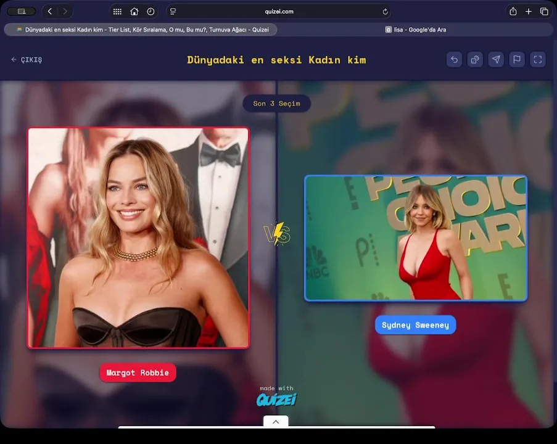The width and height of the screenshot is (557, 444).
Task: Select the Sydney Sweeney photo
Action: point(416,238)
